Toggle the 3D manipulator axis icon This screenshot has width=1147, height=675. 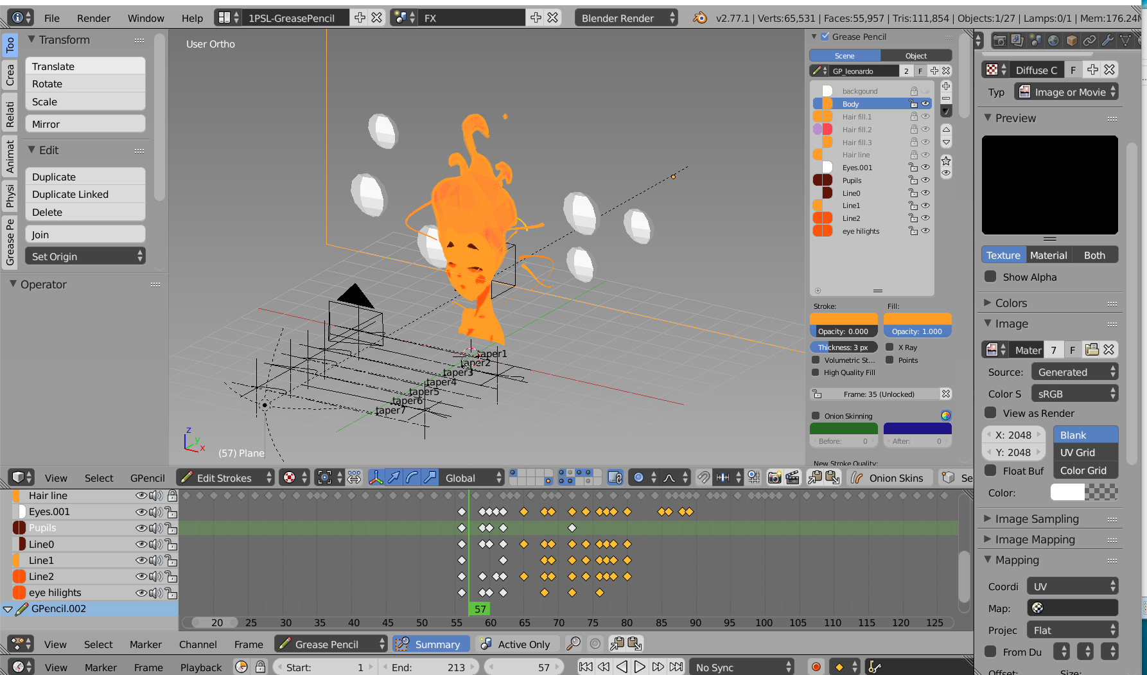click(376, 477)
